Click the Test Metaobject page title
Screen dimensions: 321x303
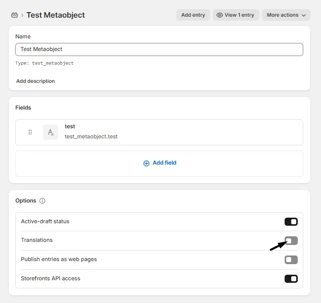tap(56, 15)
